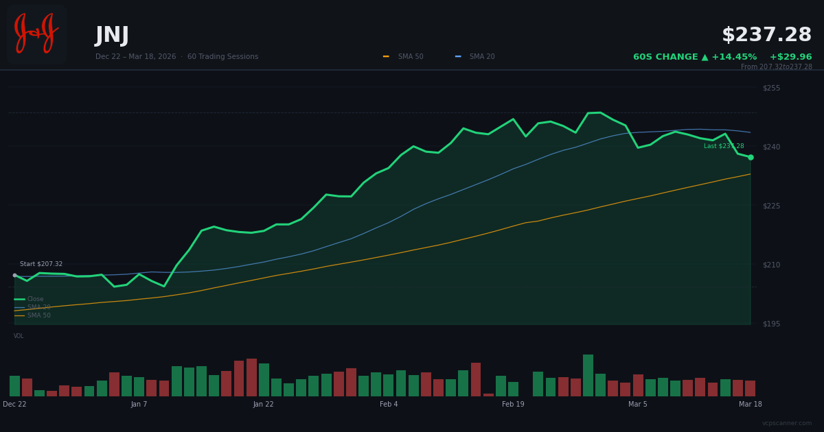Click the SMA 50 entry in lower-left legend
This screenshot has width=824, height=432.
pyautogui.click(x=32, y=315)
